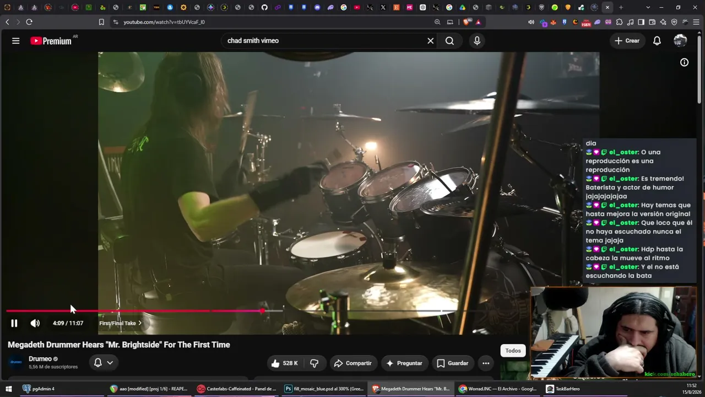Viewport: 705px width, 397px height.
Task: Open Brave Rewards triangle icon
Action: pos(478,22)
